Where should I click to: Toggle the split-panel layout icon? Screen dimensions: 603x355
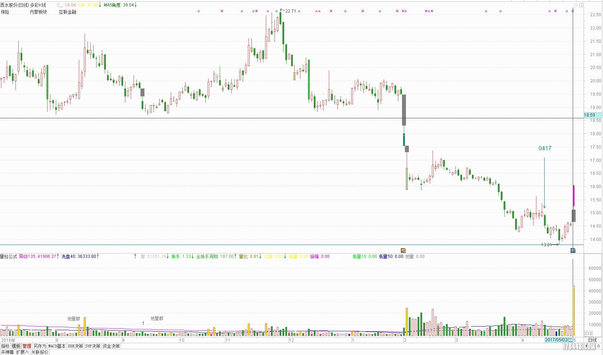tap(581, 5)
